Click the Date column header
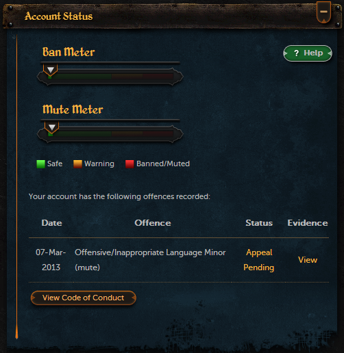Screen dimensions: 344x353 (51, 223)
